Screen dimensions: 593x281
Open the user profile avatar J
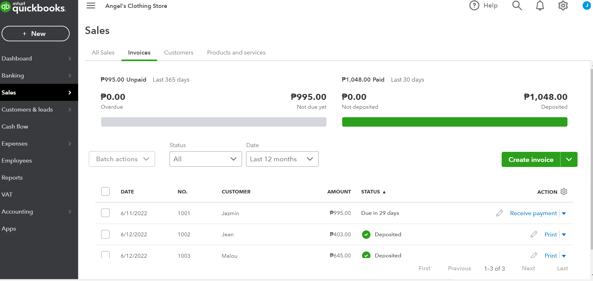pyautogui.click(x=587, y=5)
